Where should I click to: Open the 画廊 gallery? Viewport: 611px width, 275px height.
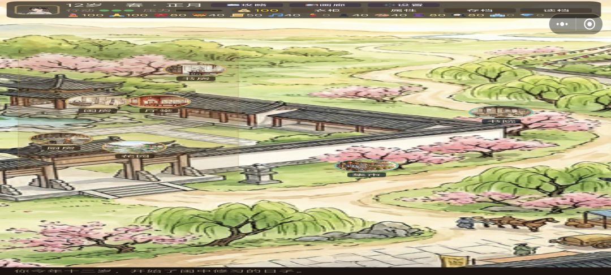click(x=325, y=5)
